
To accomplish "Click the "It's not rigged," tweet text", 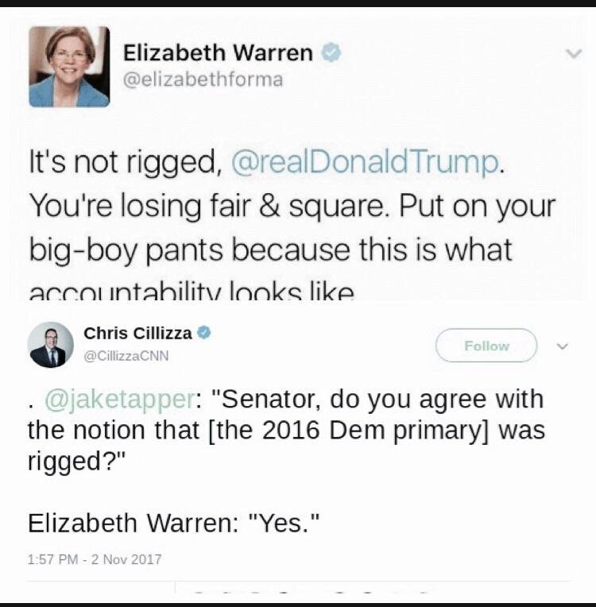I will [123, 163].
